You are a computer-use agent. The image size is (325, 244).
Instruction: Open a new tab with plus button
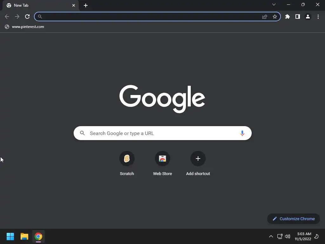pyautogui.click(x=86, y=5)
